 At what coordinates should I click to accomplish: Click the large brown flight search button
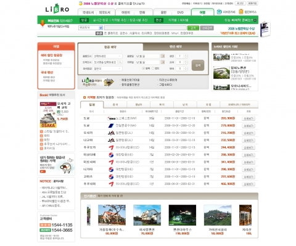click(x=198, y=65)
